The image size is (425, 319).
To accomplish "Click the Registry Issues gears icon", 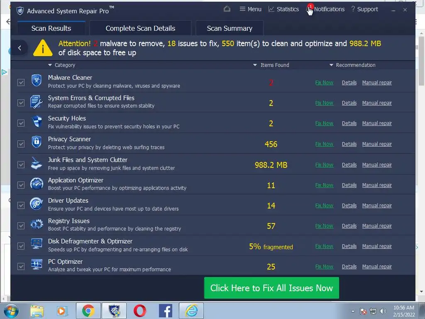I will 37,224.
